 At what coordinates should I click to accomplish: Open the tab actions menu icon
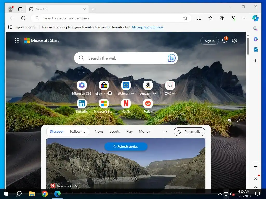(x=20, y=9)
